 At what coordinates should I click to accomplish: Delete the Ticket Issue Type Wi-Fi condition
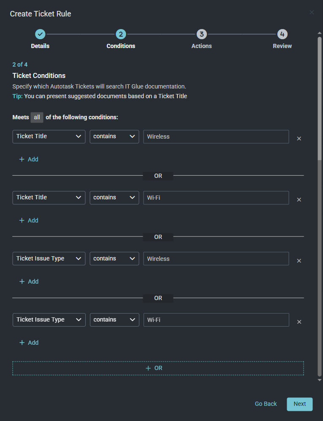[299, 322]
